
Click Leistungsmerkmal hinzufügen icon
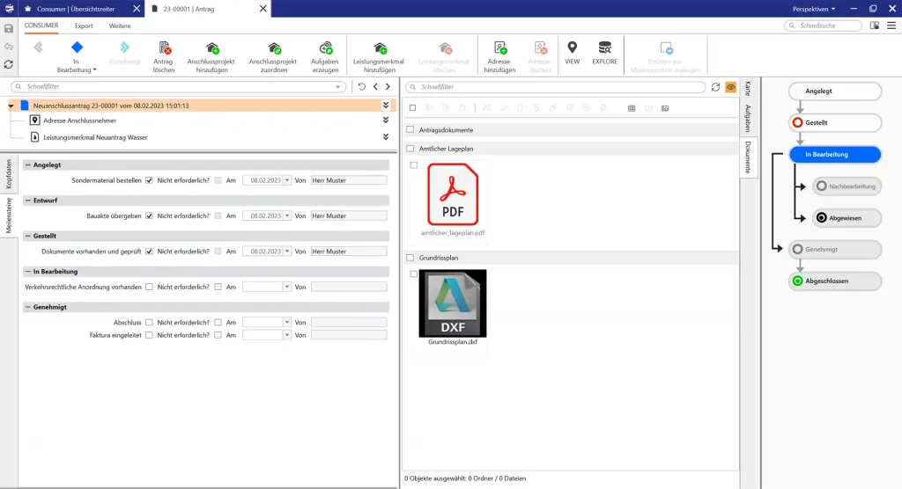pos(380,48)
